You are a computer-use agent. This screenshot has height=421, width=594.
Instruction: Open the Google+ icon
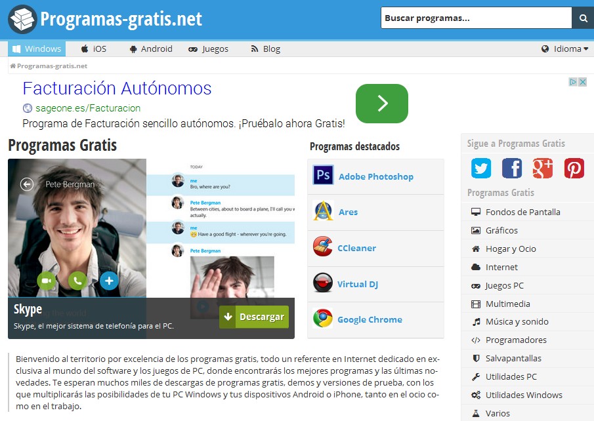point(543,168)
